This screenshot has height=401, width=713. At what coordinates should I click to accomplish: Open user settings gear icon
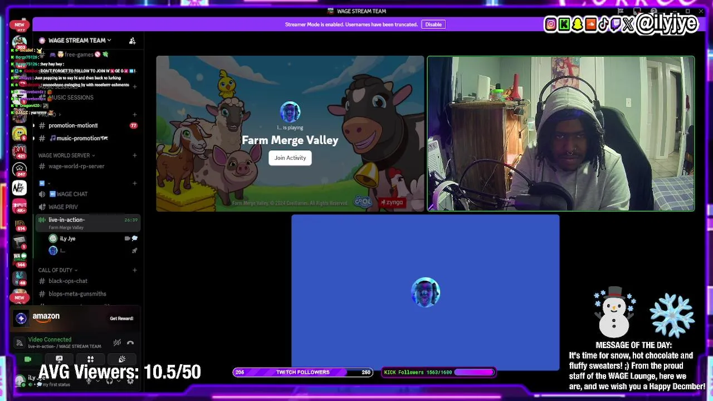130,381
